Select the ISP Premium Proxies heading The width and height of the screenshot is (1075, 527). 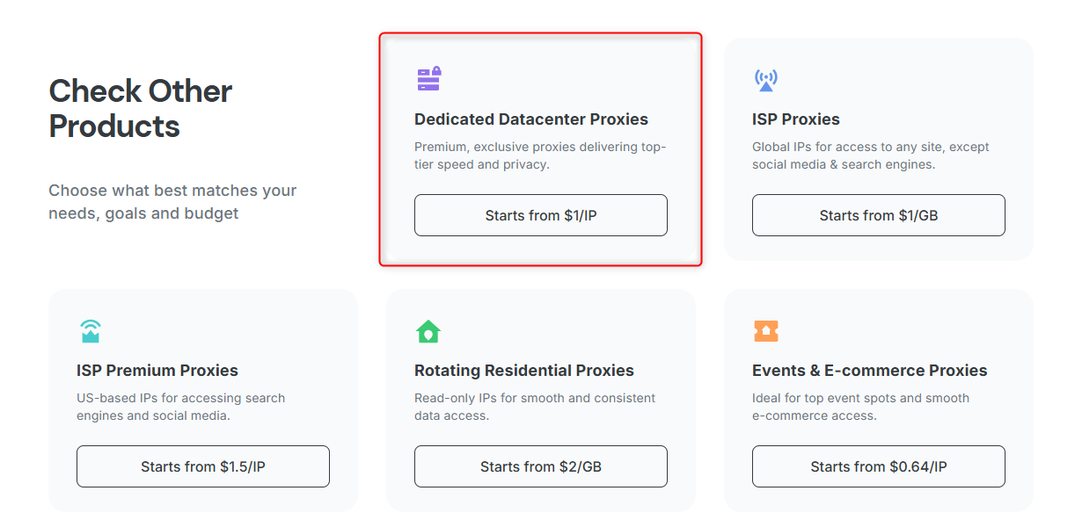[157, 371]
